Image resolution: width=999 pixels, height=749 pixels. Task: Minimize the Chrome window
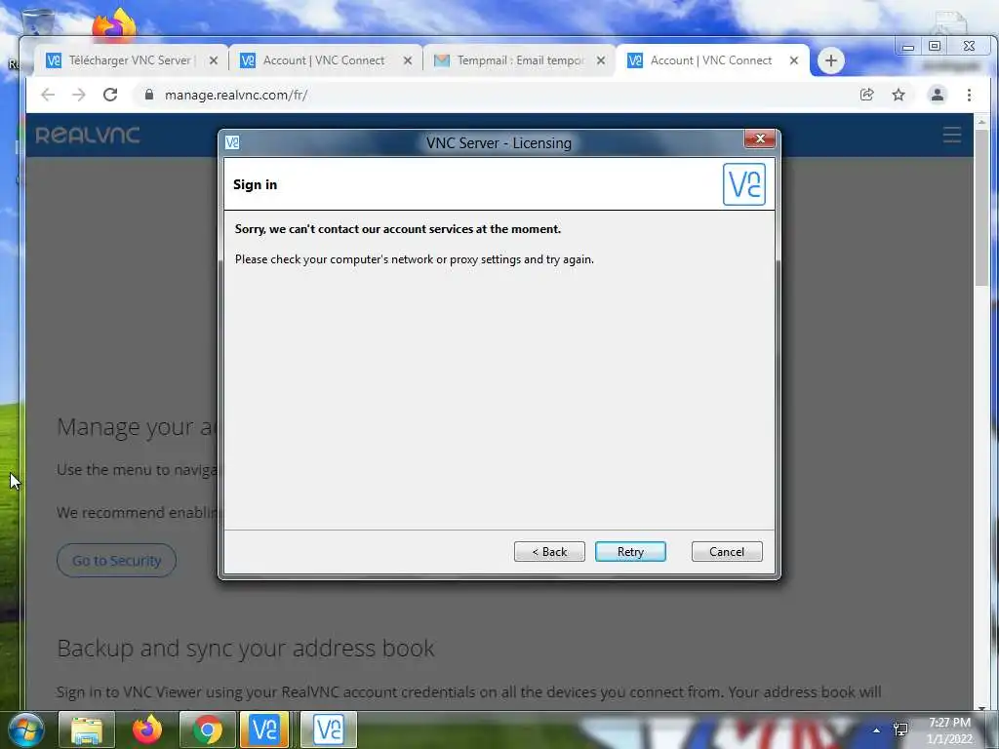pyautogui.click(x=908, y=46)
